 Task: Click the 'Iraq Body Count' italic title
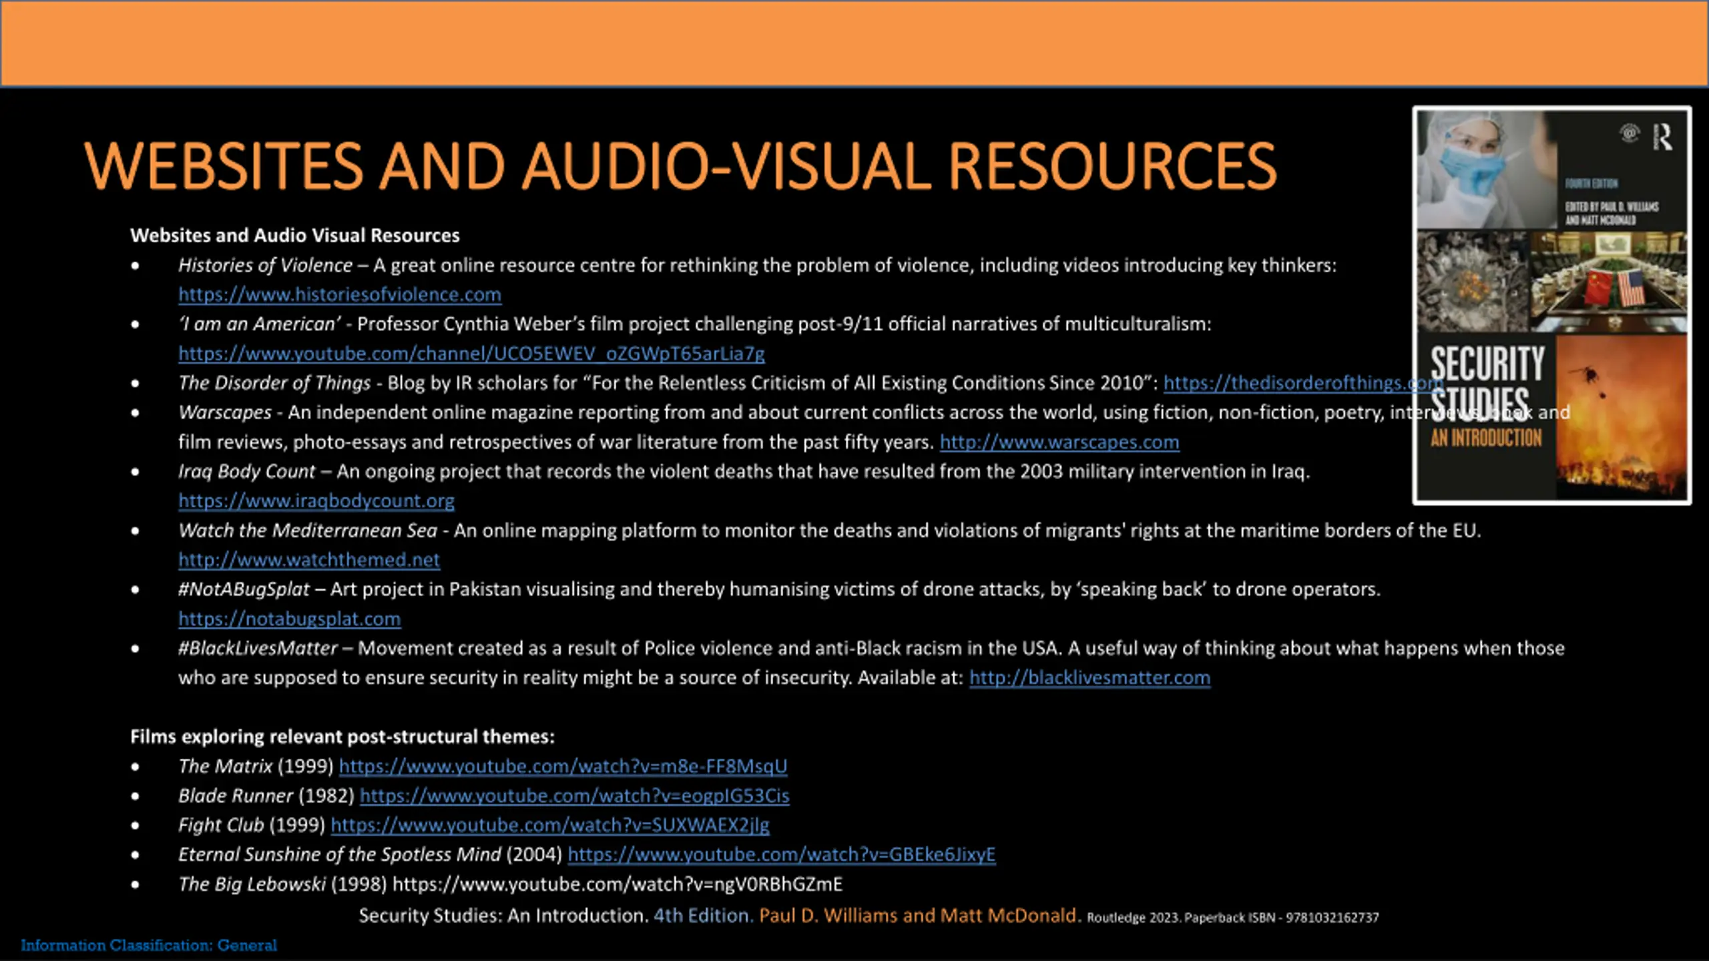(246, 471)
